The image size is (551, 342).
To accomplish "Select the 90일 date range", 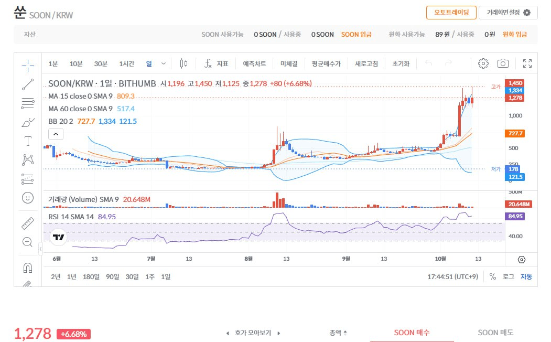I will pyautogui.click(x=112, y=276).
